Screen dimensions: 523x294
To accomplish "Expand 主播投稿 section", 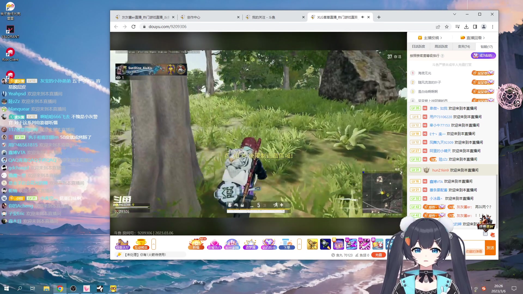I will (430, 38).
